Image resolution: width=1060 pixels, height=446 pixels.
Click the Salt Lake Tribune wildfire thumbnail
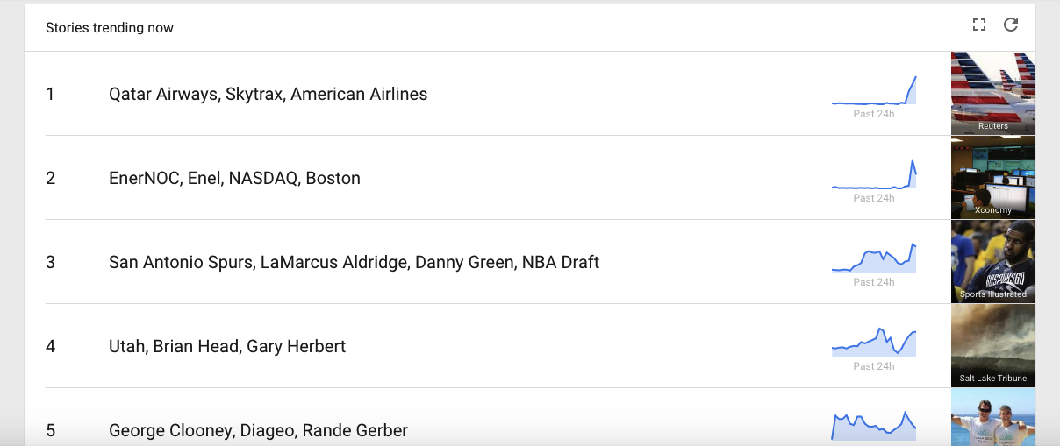pyautogui.click(x=993, y=346)
